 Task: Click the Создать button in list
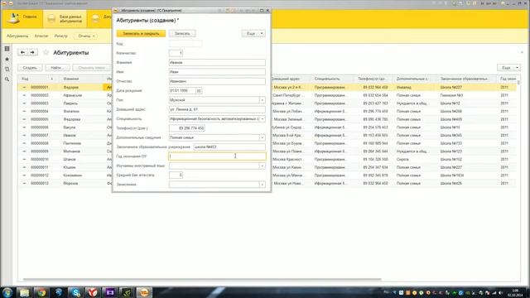pos(30,68)
